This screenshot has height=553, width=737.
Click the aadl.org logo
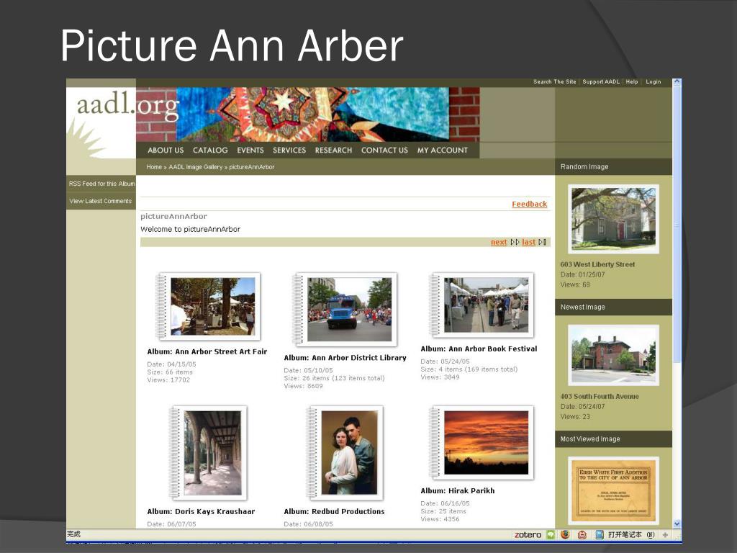coord(127,105)
